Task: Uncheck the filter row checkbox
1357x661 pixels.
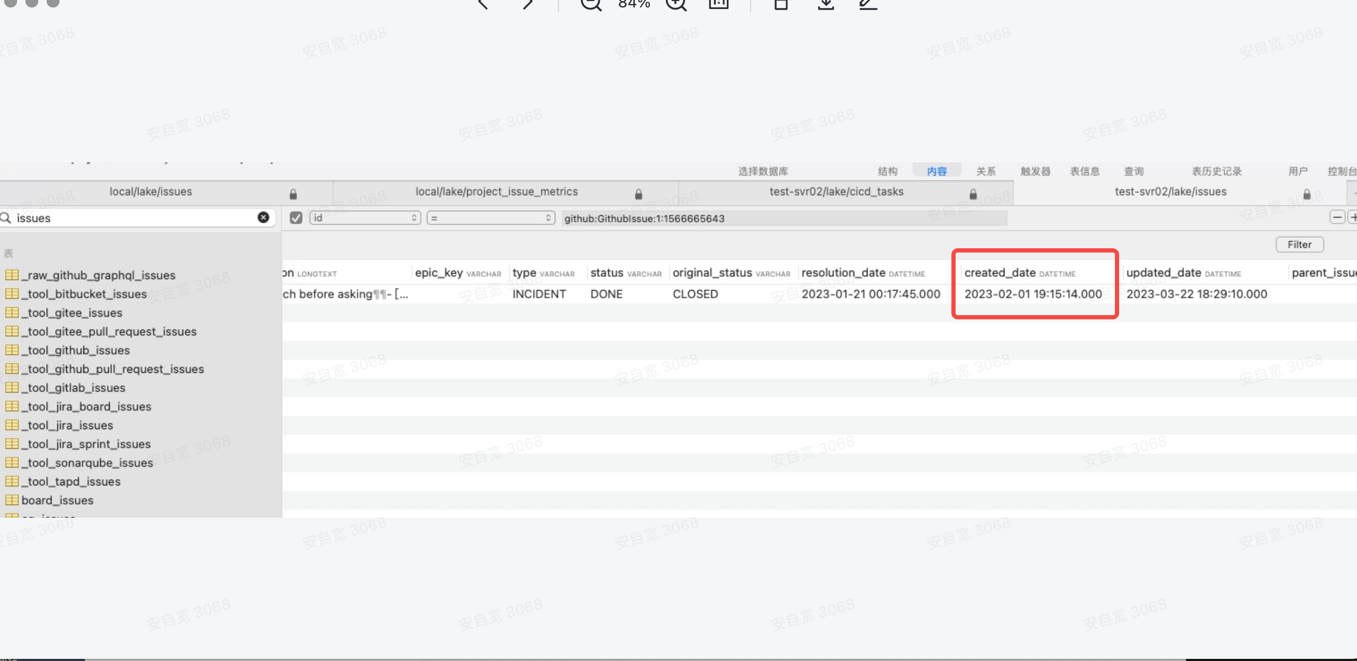Action: (x=296, y=218)
